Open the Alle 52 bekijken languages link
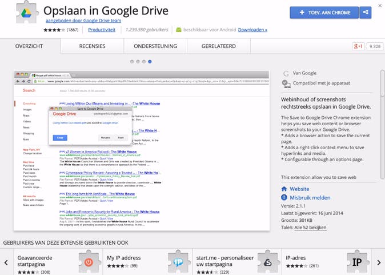The image size is (385, 275). [x=310, y=228]
